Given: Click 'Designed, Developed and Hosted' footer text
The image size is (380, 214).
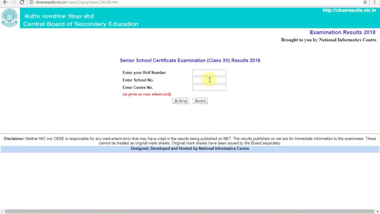Looking at the screenshot, I should point(190,149).
